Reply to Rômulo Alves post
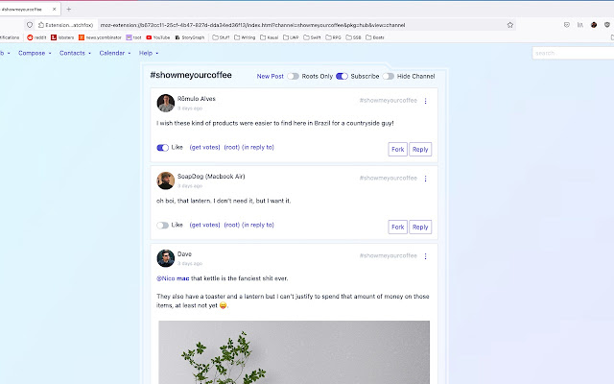The image size is (614, 384). 420,150
